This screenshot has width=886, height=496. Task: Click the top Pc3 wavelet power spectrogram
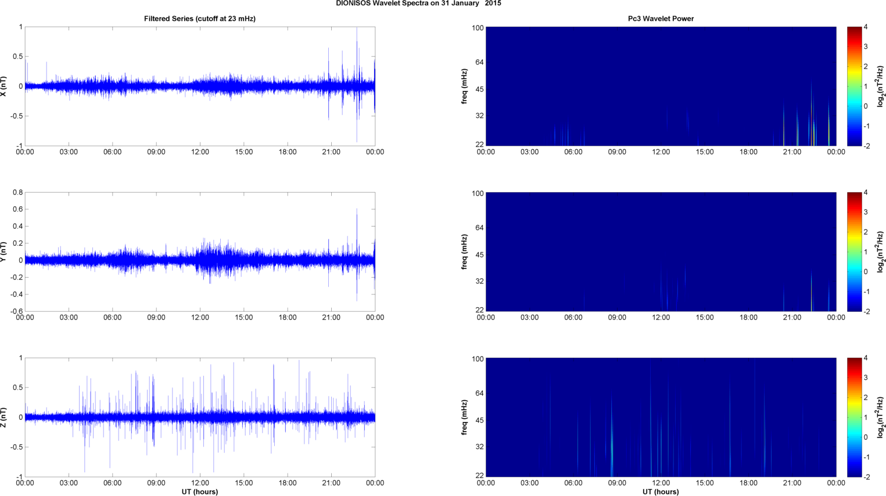tap(661, 86)
